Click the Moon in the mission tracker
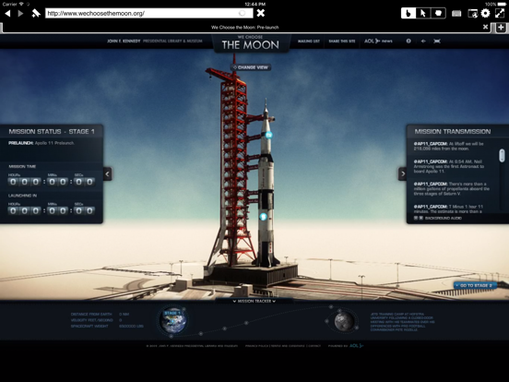Screen dimensions: 509x382 [x=344, y=321]
